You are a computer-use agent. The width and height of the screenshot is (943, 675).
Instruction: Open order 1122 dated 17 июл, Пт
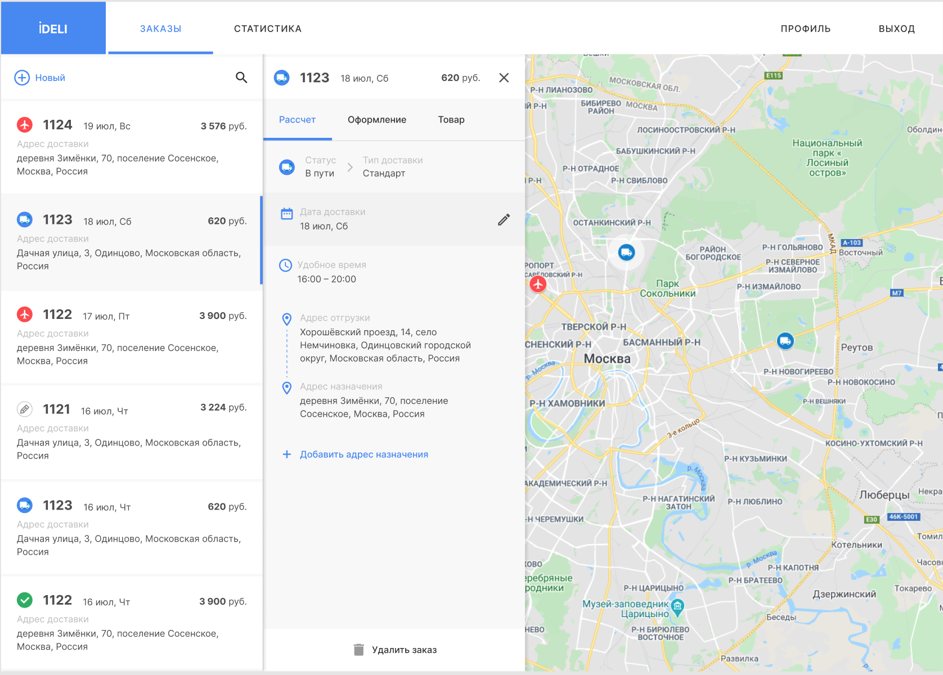tap(132, 337)
